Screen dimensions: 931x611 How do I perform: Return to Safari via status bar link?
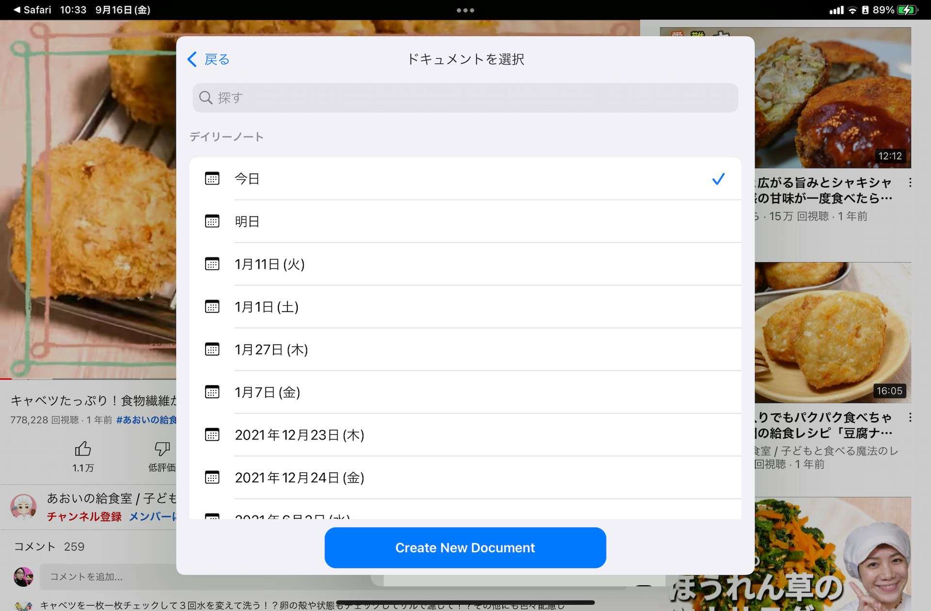[32, 10]
